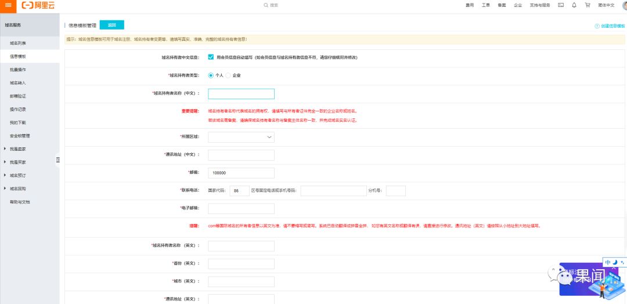The height and width of the screenshot is (304, 627).
Task: Click the 创建信息模板 link
Action: 612,26
